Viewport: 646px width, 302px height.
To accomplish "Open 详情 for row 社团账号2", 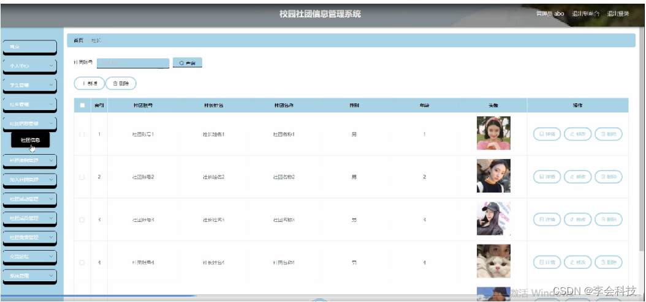I will pyautogui.click(x=547, y=177).
